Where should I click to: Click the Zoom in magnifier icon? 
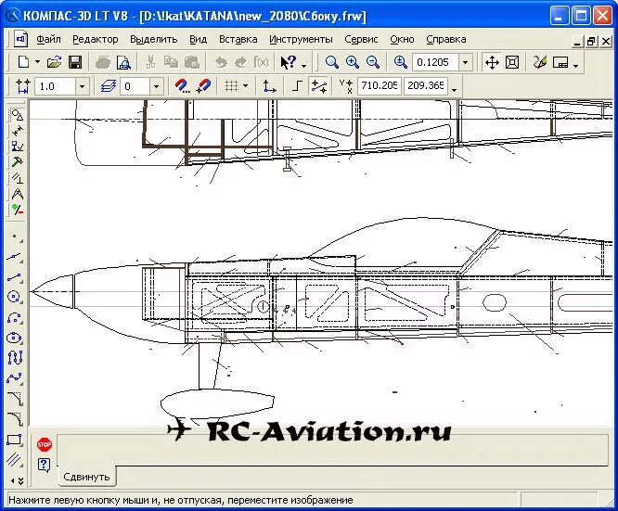pos(353,62)
